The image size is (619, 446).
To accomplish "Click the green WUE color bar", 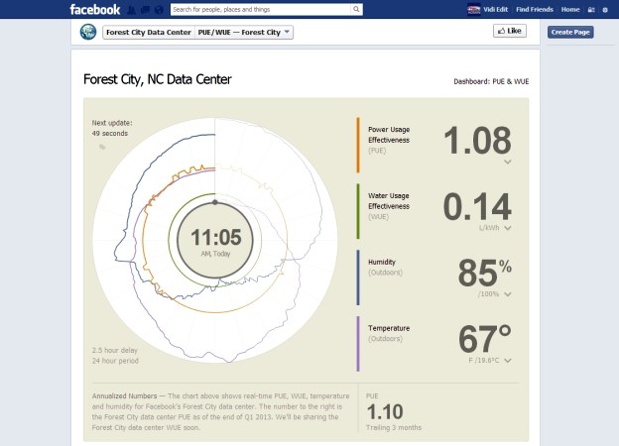I will click(x=358, y=211).
